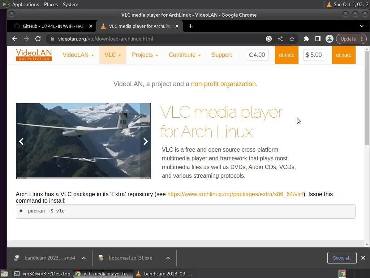Viewport: 370px width, 278px height.
Task: Close the downloads bar
Action: coord(363,258)
